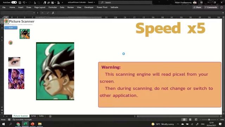The image size is (225, 127).
Task: Switch to the Goku sheet tab
Action: click(x=41, y=116)
